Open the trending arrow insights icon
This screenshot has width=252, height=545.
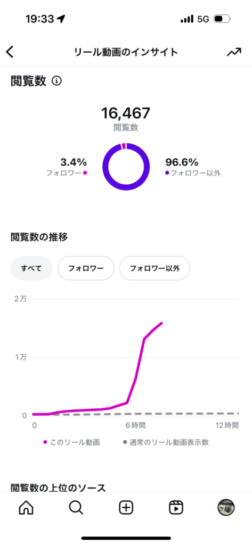tap(234, 52)
